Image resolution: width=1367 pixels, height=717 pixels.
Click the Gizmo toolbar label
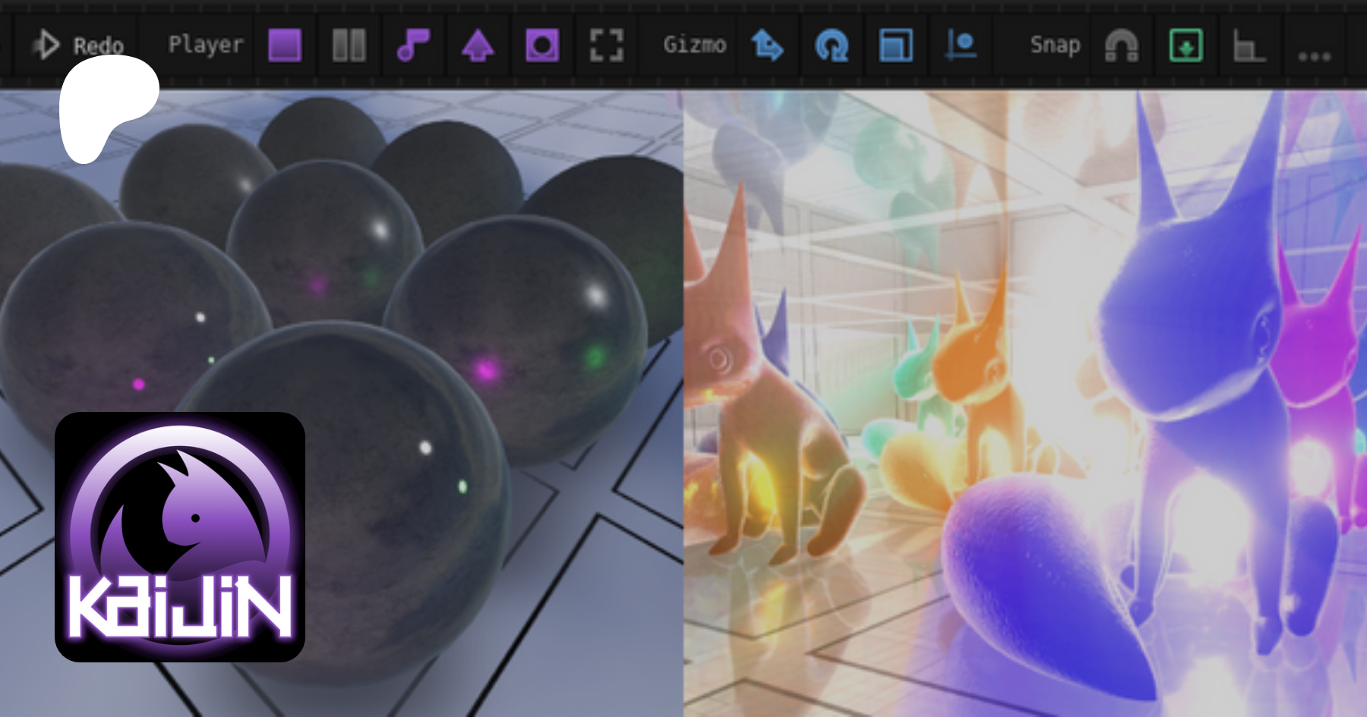[694, 45]
